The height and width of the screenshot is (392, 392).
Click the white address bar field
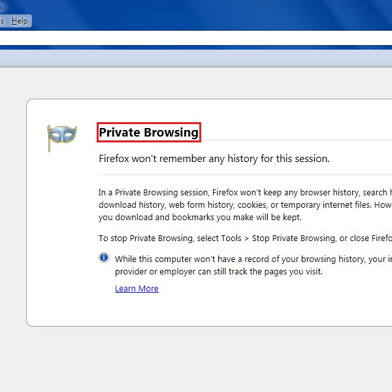(x=196, y=38)
